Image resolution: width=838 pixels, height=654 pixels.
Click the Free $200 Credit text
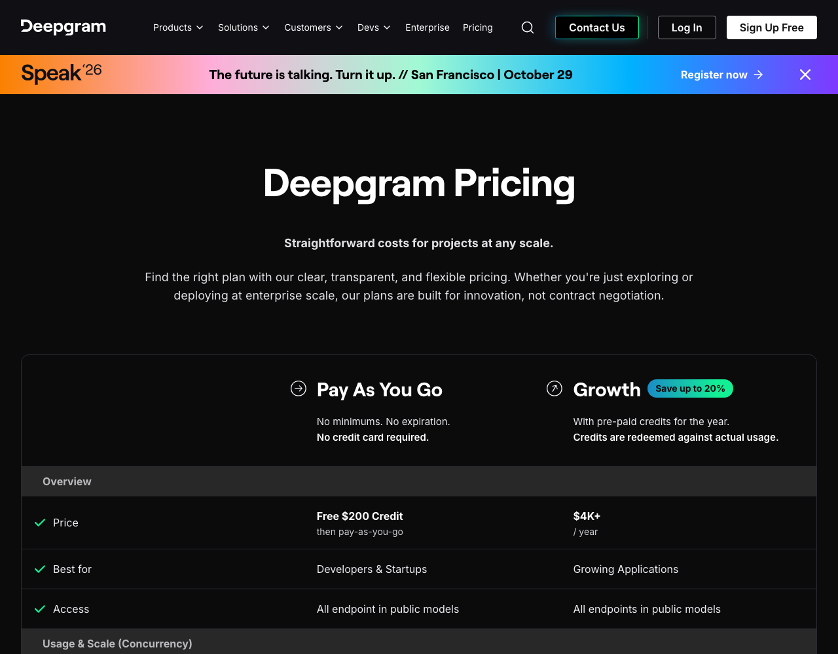pyautogui.click(x=360, y=516)
